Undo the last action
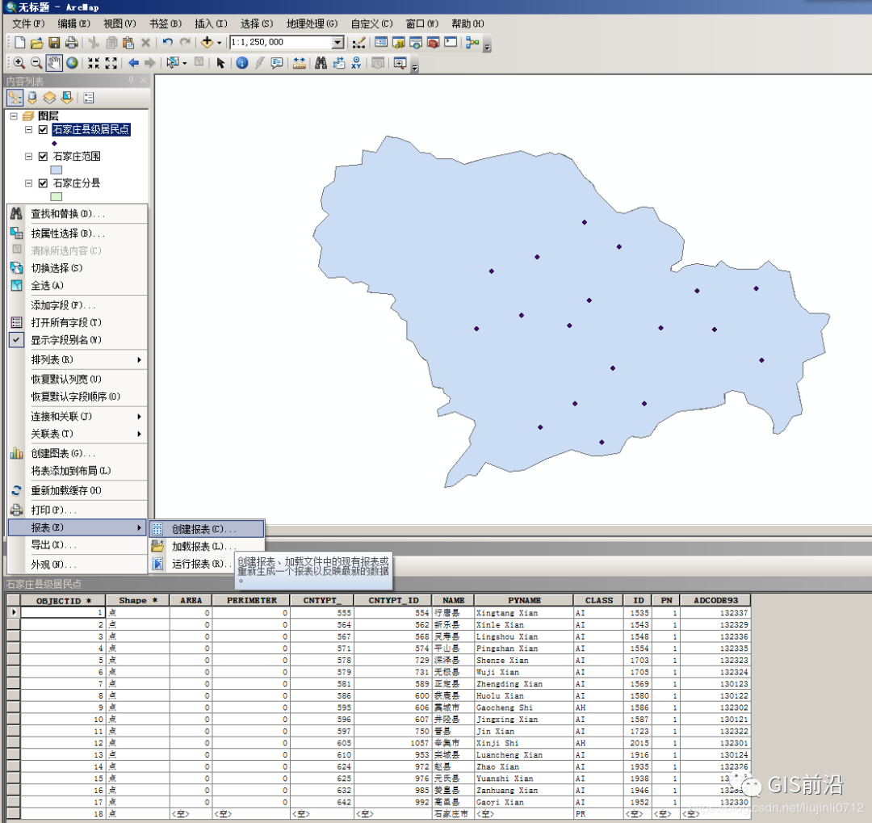Image resolution: width=872 pixels, height=823 pixels. coord(167,42)
